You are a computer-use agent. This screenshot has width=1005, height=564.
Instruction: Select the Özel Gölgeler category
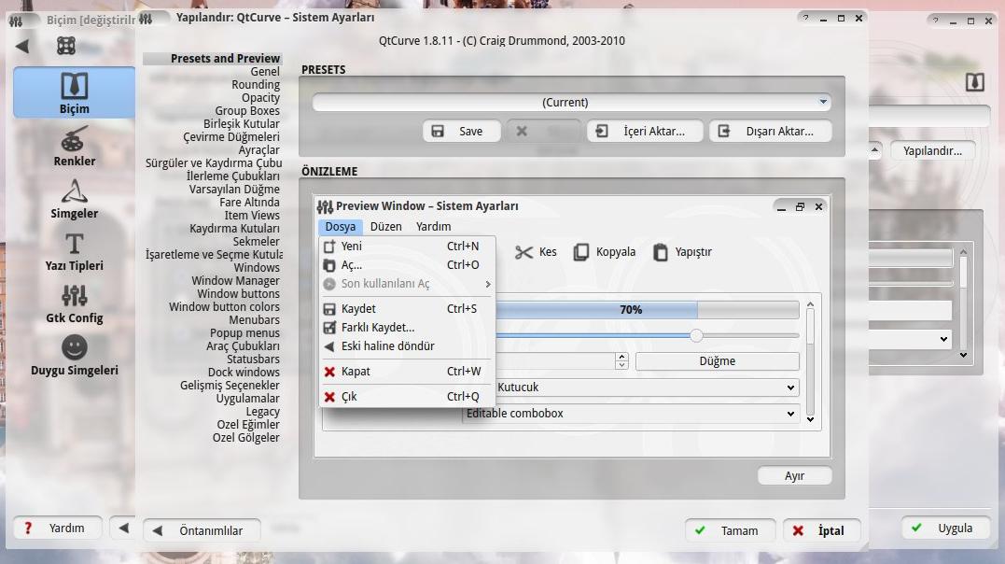pyautogui.click(x=245, y=438)
